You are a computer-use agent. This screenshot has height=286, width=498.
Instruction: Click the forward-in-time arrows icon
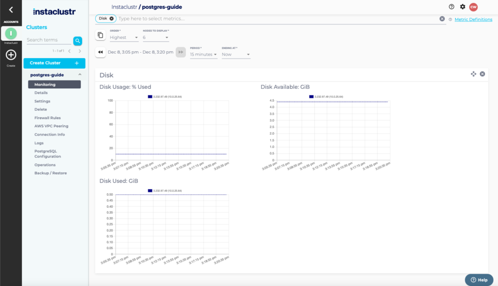pos(181,52)
